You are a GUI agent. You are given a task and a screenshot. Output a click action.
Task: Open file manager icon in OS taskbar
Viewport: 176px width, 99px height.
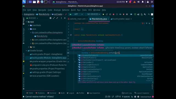pyautogui.click(x=34, y=2)
